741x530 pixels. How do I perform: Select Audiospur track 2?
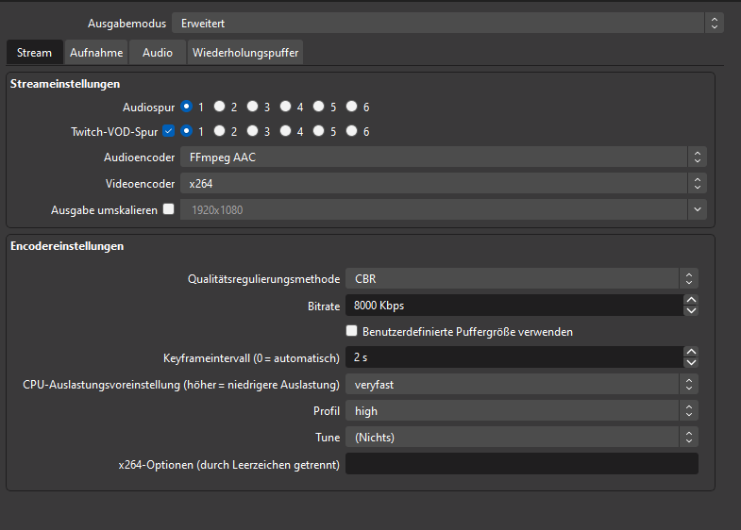219,107
